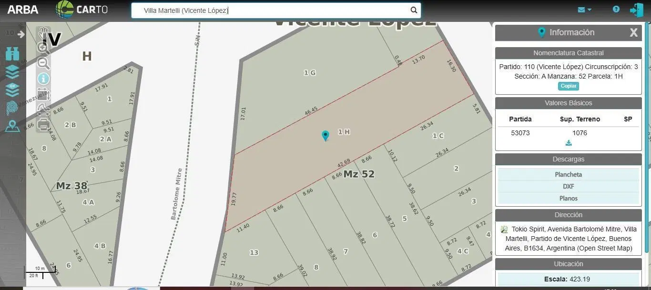Select parcel 4 A in Mz 38
Screen dimensions: 651x290
88,202
